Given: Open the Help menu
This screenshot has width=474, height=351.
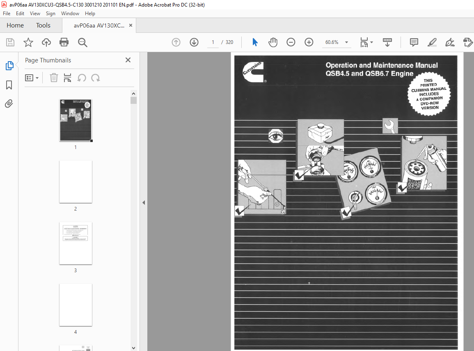Looking at the screenshot, I should (90, 14).
